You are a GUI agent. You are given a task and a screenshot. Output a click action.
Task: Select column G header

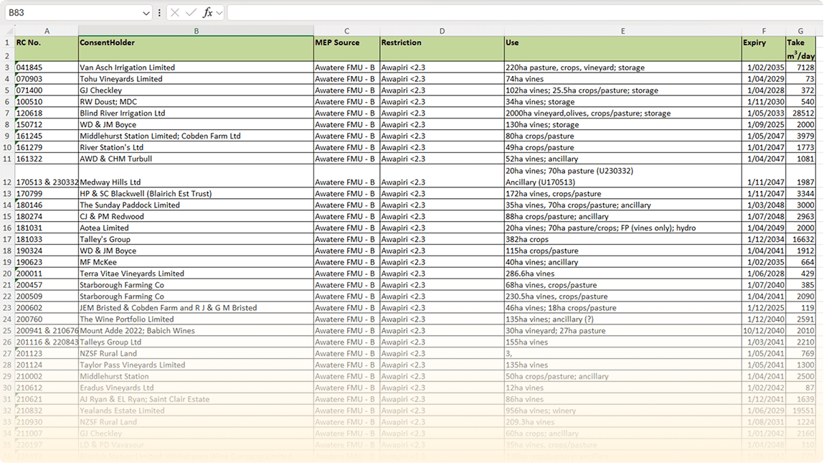click(800, 31)
